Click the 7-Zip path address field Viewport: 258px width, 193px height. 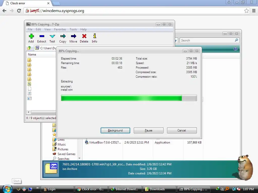click(46, 48)
